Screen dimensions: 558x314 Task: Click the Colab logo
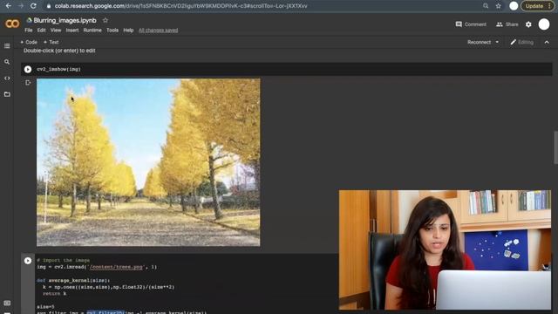pyautogui.click(x=12, y=24)
